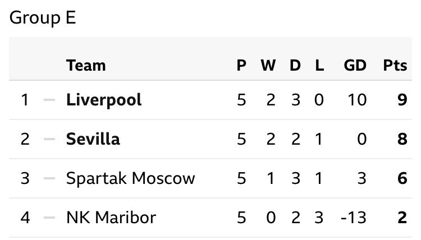
Task: Click Liverpool's position movement dash icon
Action: click(x=49, y=100)
